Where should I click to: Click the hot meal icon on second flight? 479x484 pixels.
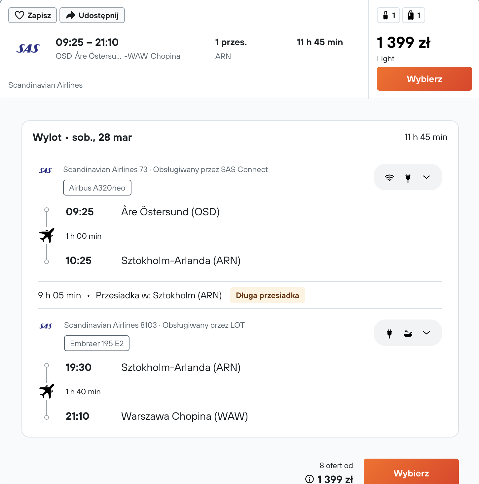[x=408, y=333]
